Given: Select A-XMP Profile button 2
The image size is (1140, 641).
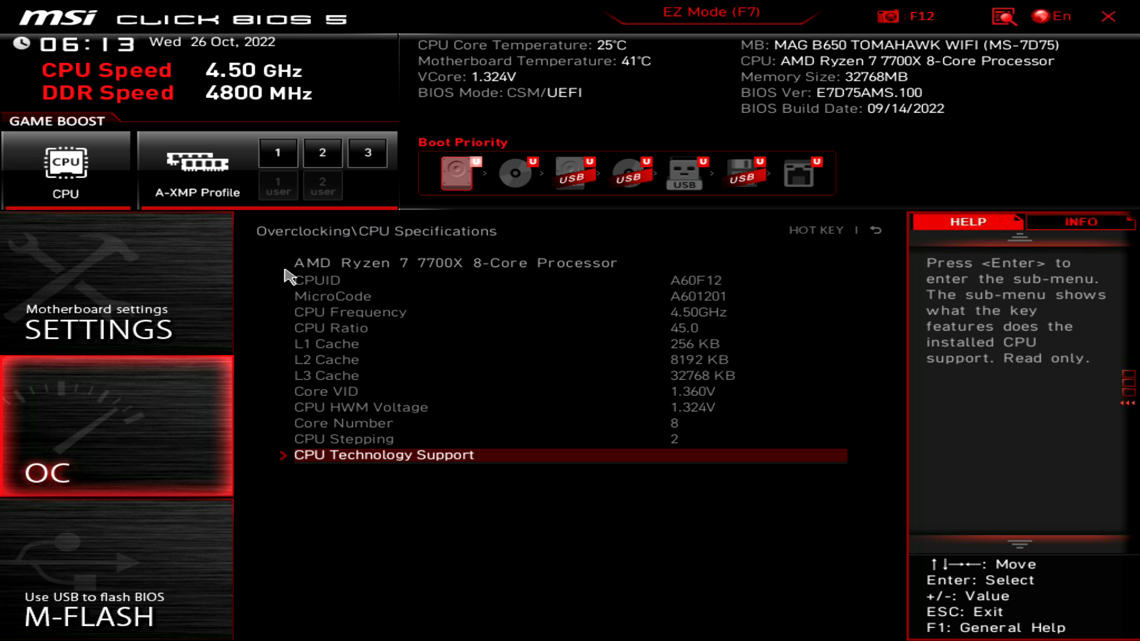Looking at the screenshot, I should [x=322, y=152].
